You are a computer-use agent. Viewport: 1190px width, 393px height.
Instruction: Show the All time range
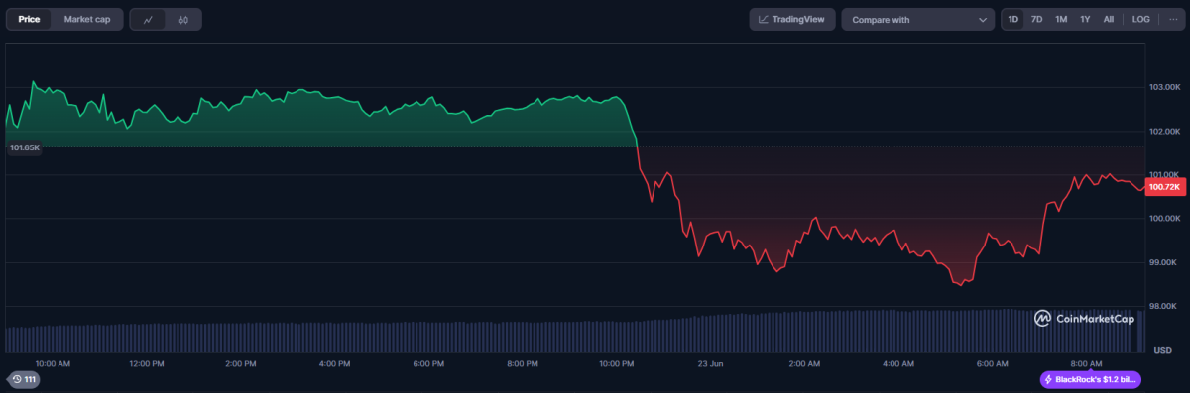coord(1109,19)
